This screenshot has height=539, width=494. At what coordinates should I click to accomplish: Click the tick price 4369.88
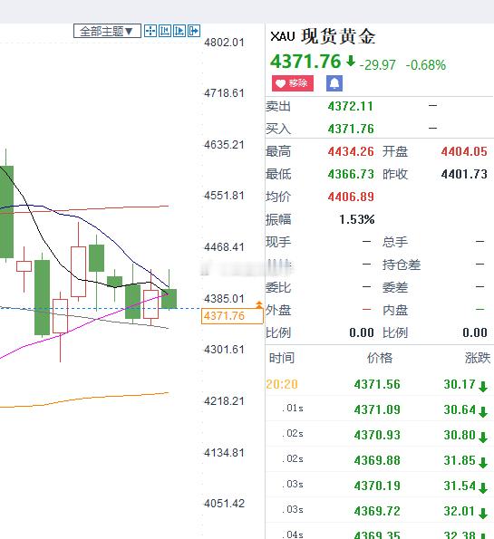(x=377, y=460)
